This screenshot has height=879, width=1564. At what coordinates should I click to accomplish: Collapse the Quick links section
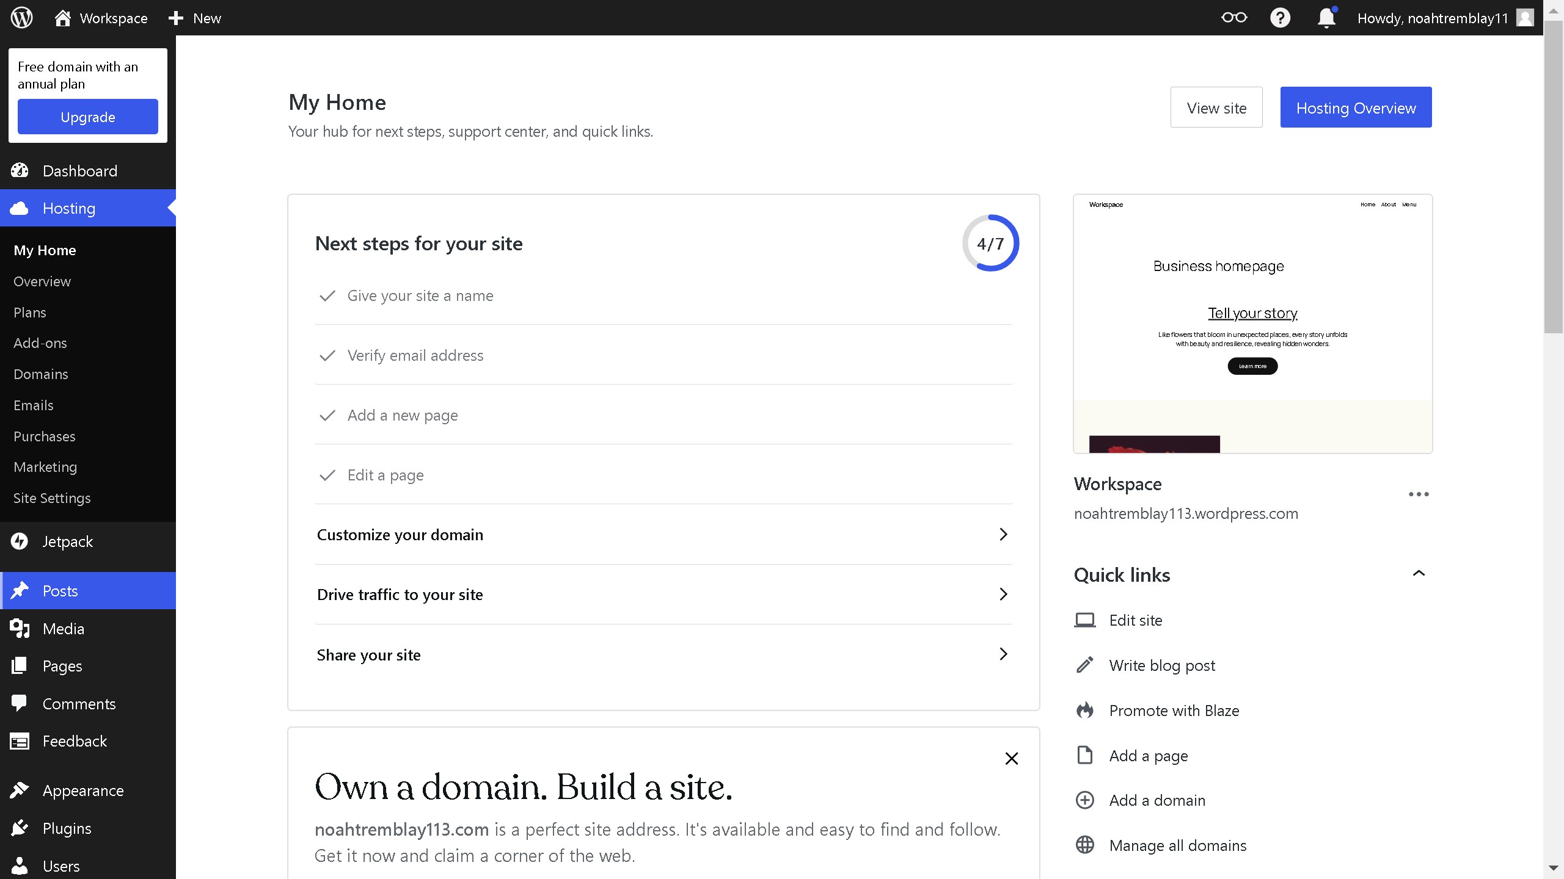[x=1419, y=573]
